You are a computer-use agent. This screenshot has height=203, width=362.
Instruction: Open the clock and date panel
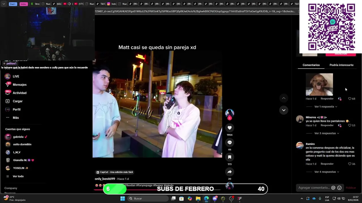click(353, 198)
